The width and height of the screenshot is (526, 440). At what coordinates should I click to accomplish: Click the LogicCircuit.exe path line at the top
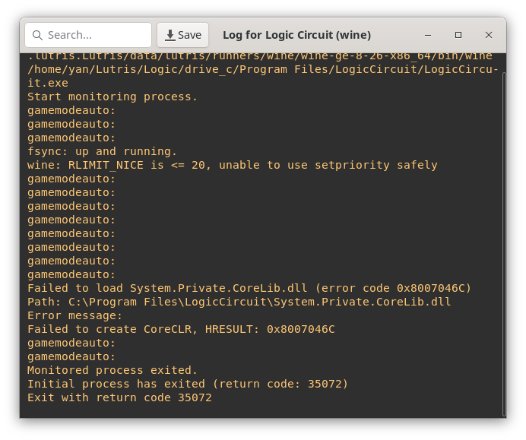(262, 69)
